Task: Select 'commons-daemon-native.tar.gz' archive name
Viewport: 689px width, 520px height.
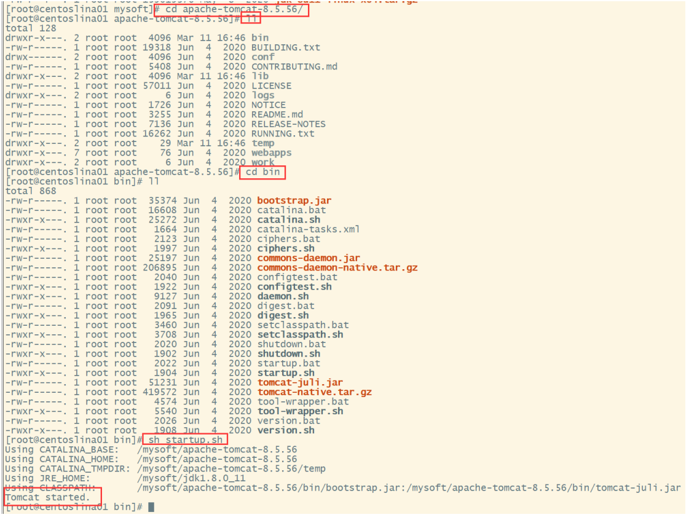Action: (337, 268)
